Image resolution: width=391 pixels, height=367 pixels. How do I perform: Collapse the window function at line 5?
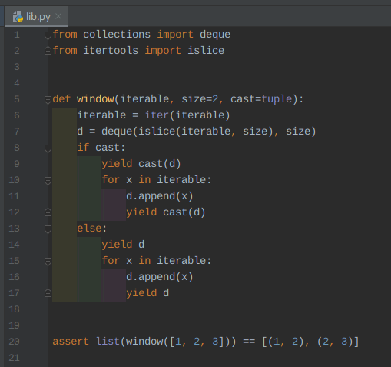(x=48, y=99)
